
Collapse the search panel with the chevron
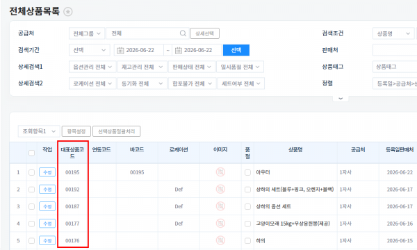pyautogui.click(x=341, y=99)
